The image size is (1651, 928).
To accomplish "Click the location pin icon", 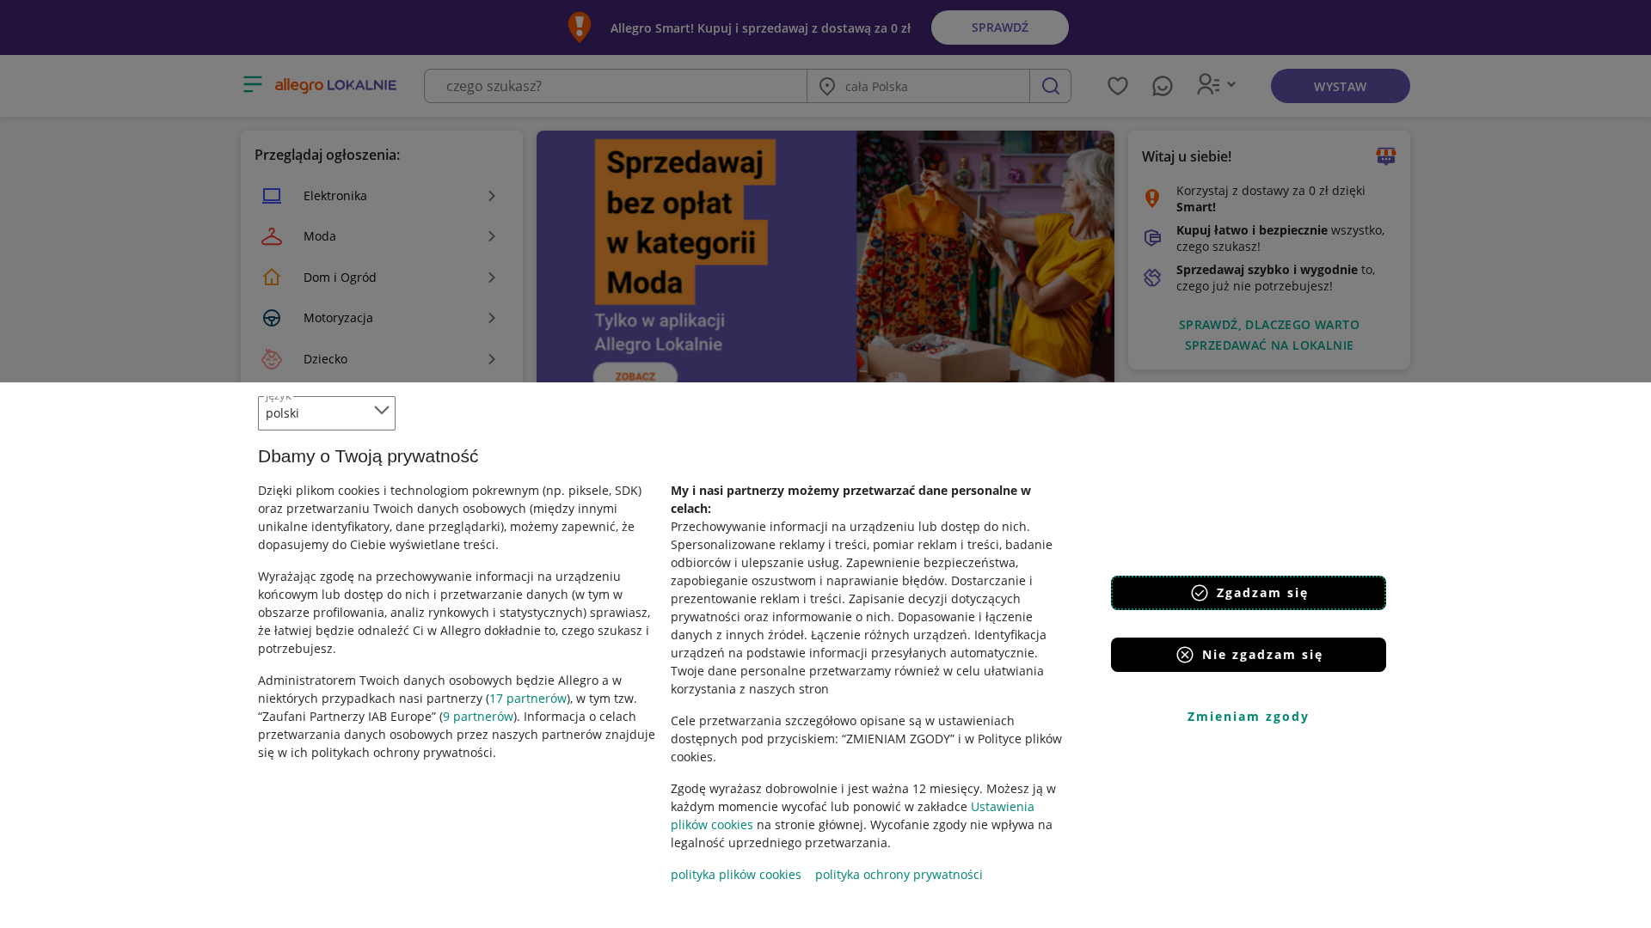I will [x=827, y=86].
